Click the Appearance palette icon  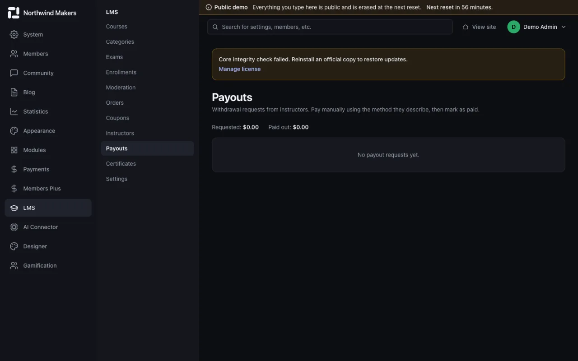pyautogui.click(x=14, y=131)
